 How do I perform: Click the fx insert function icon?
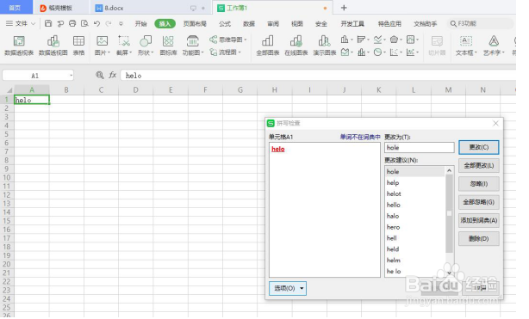click(112, 75)
